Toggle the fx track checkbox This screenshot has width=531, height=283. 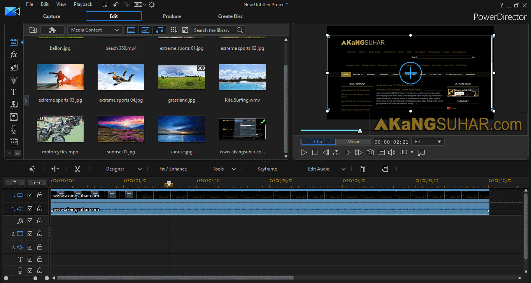point(30,221)
